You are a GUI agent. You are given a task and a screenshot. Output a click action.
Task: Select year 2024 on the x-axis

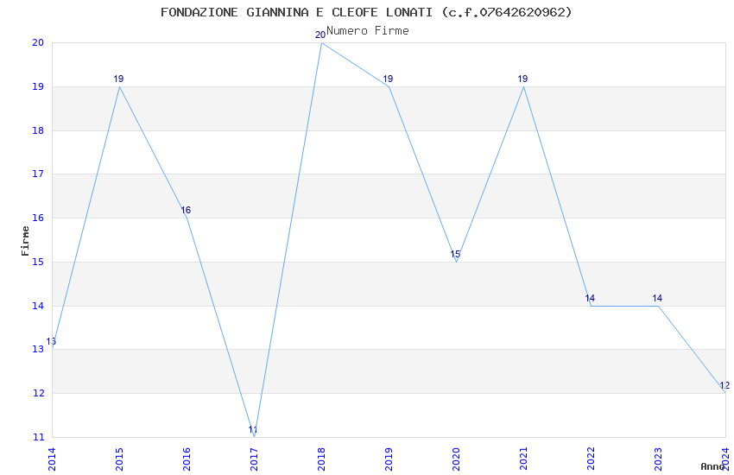coord(725,459)
